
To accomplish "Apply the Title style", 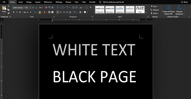I will 140,10.
